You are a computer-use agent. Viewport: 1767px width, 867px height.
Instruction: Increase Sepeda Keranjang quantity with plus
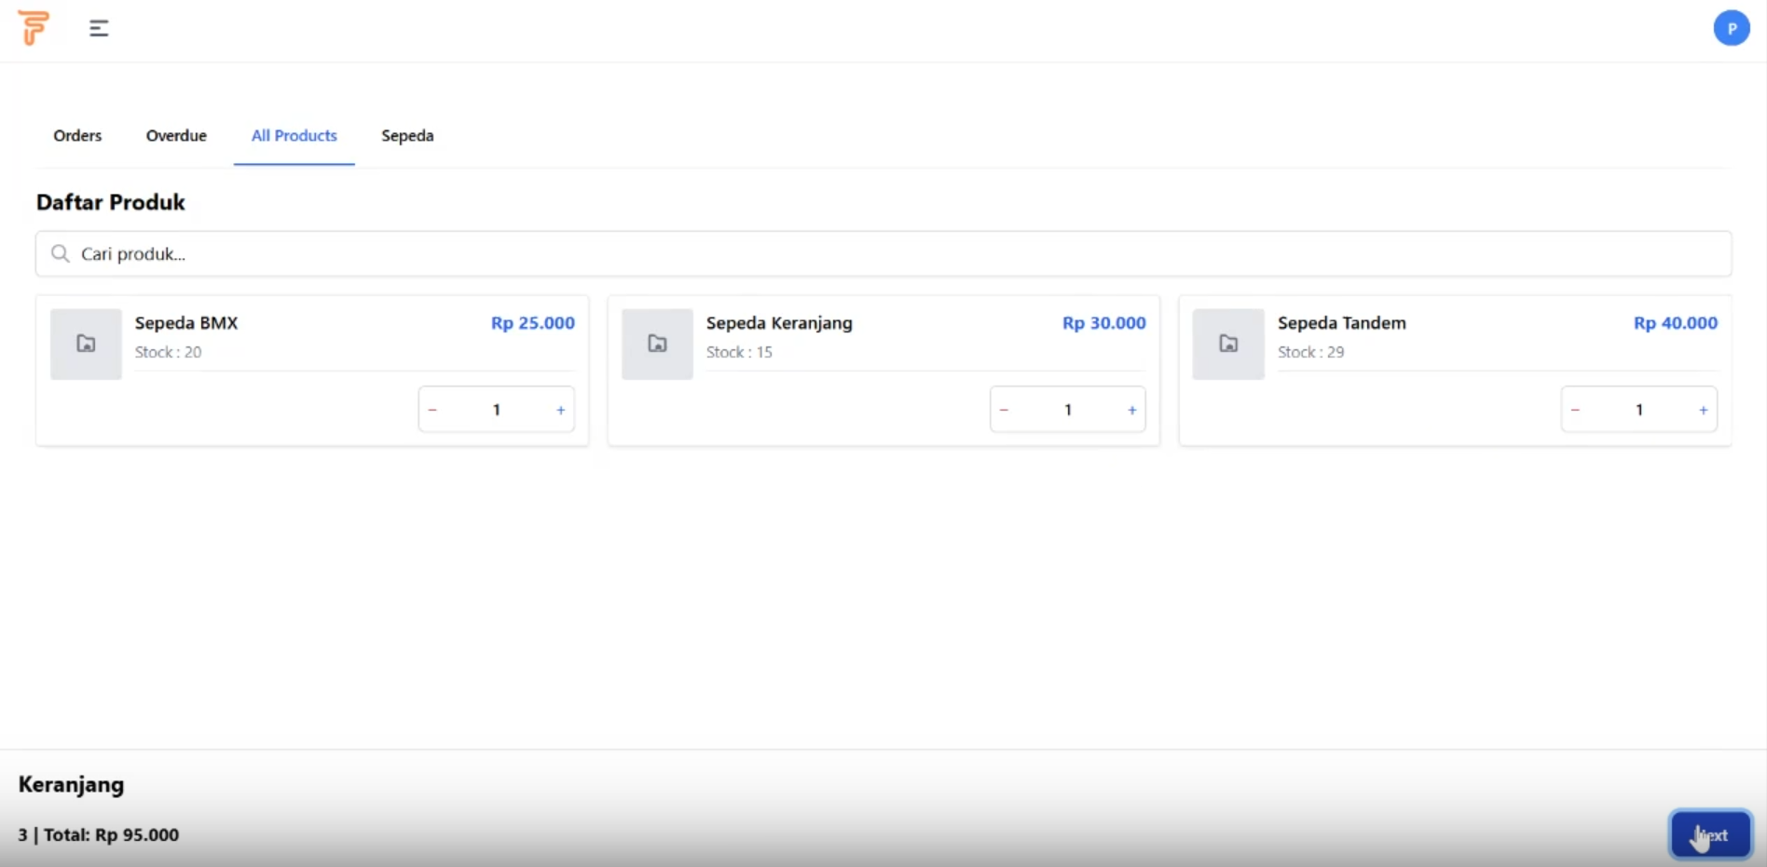(1131, 410)
